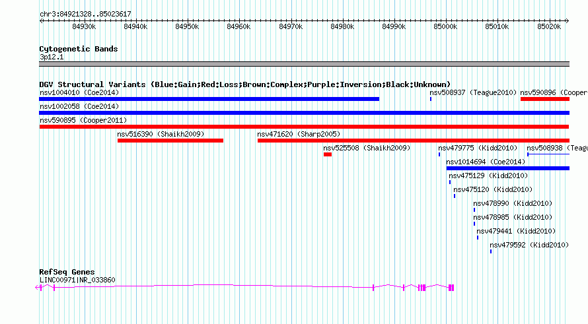Select the nsv479775 (Kidd2010) blue tick
The width and height of the screenshot is (588, 324).
(439, 154)
